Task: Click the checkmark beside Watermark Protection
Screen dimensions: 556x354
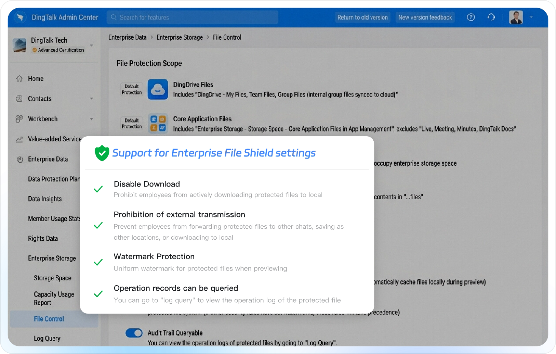Action: click(98, 262)
